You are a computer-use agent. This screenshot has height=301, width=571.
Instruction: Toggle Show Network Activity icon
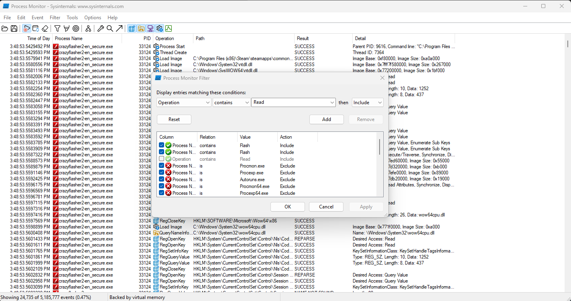click(150, 28)
